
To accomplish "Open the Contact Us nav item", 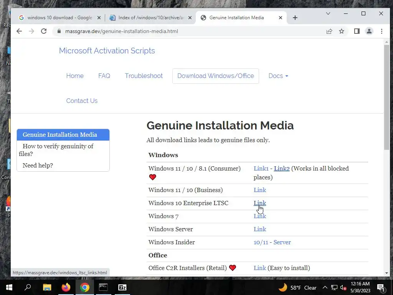I will 82,101.
